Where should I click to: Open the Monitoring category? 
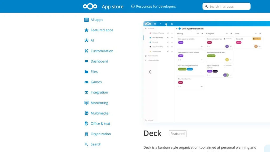pyautogui.click(x=99, y=103)
